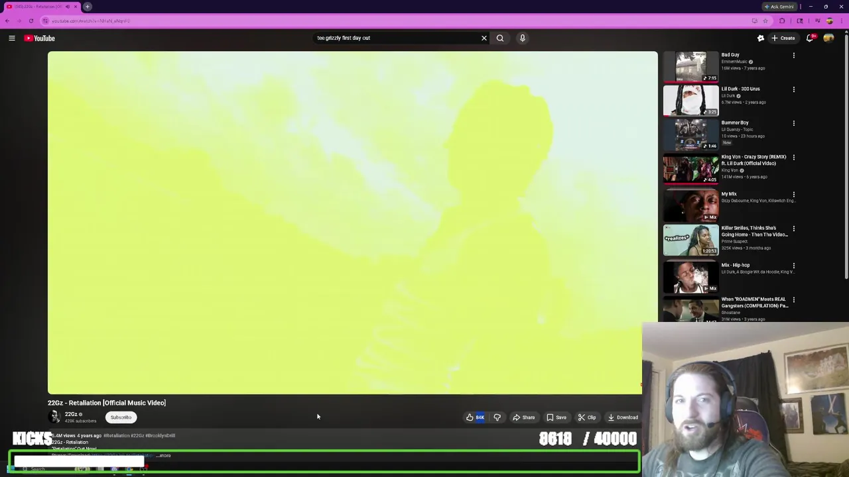Click the search magnifier button
The image size is (849, 477).
click(500, 38)
